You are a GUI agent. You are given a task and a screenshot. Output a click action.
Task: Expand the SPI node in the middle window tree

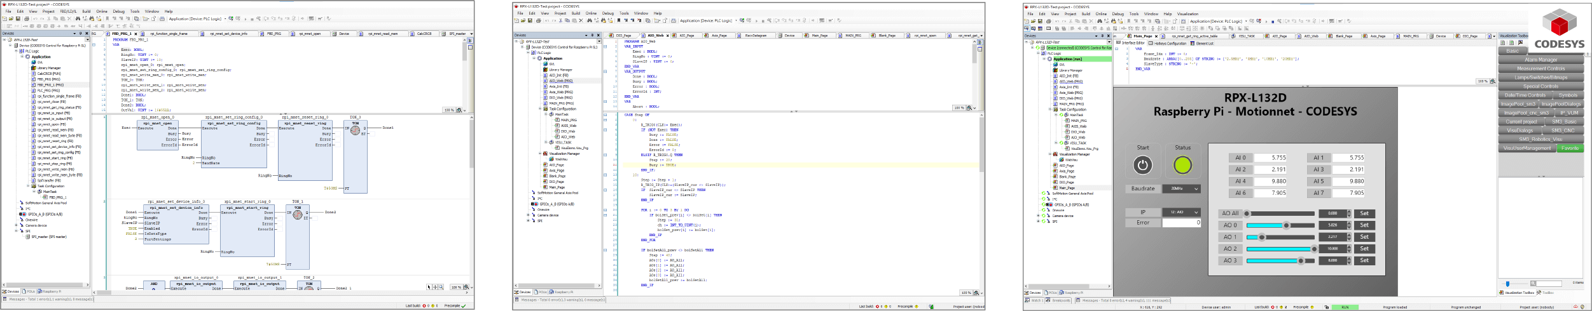coord(529,221)
